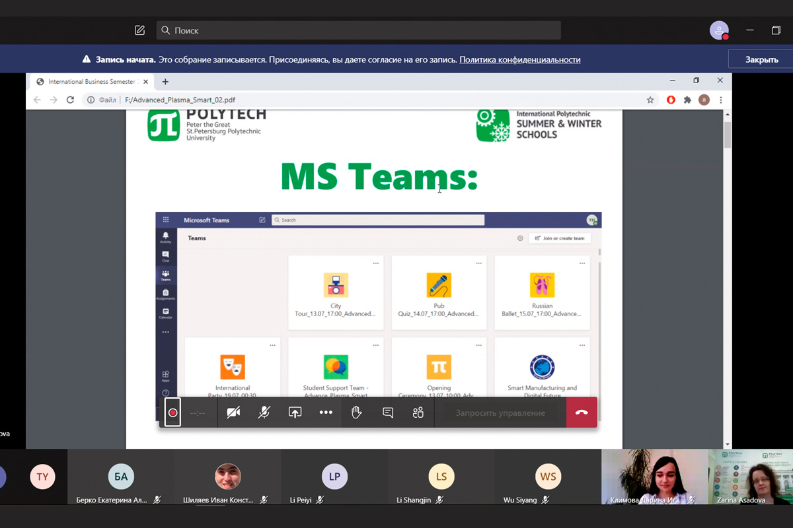Open the user profile avatar at top right
The image size is (793, 528).
(719, 30)
